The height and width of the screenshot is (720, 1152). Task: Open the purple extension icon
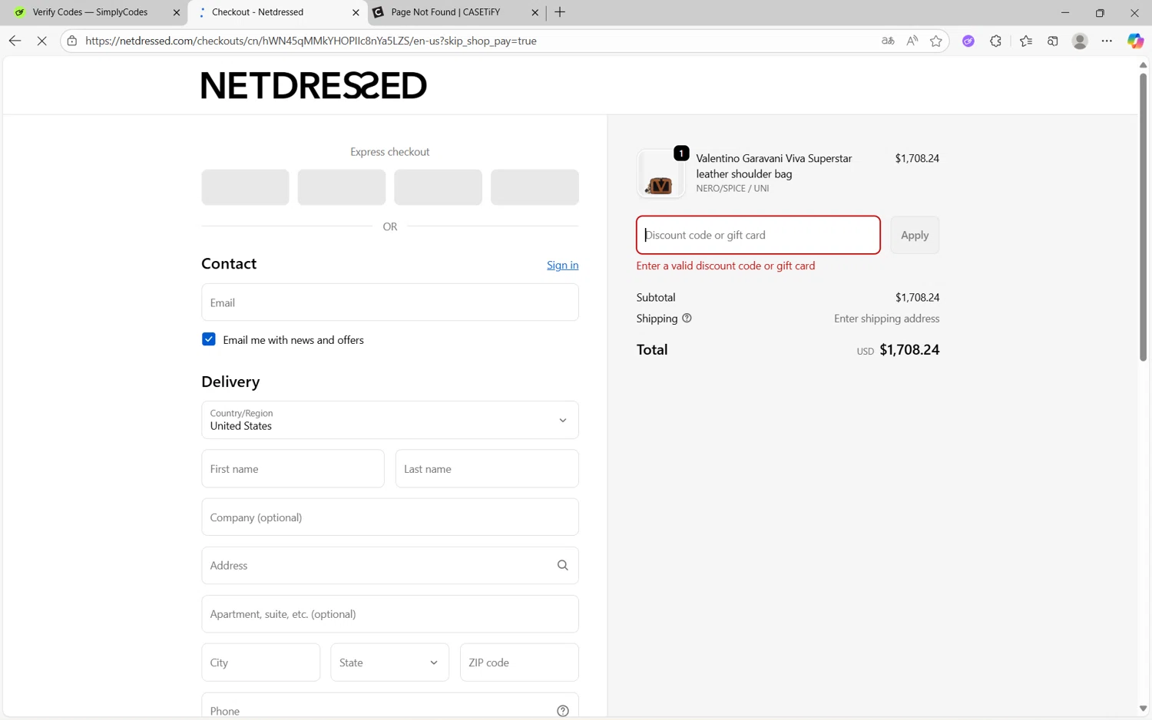point(968,41)
